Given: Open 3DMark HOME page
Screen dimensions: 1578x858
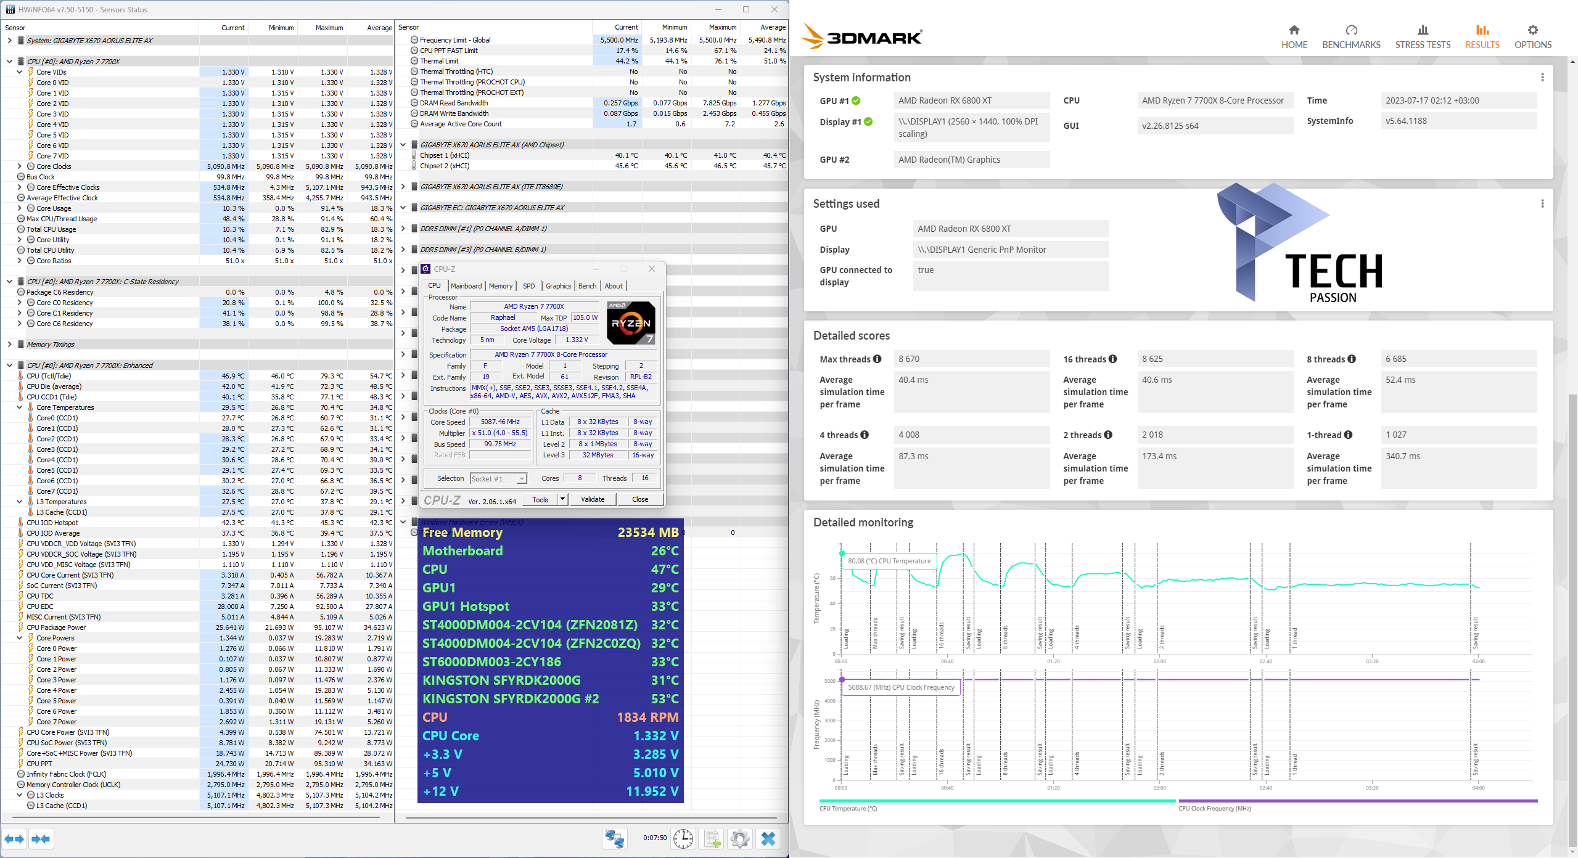Looking at the screenshot, I should 1294,37.
